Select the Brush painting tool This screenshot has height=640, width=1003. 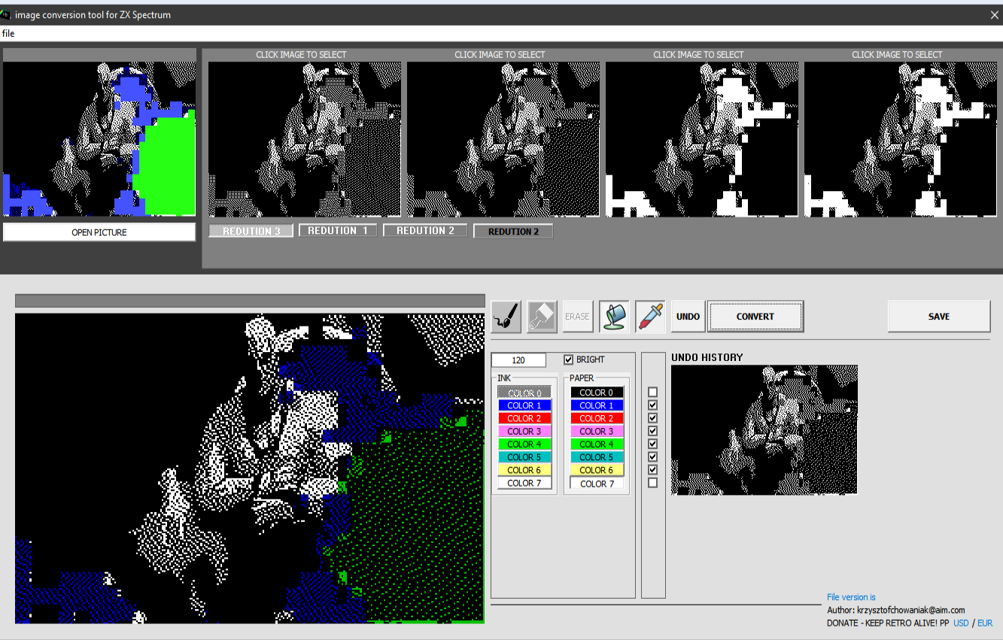(505, 316)
